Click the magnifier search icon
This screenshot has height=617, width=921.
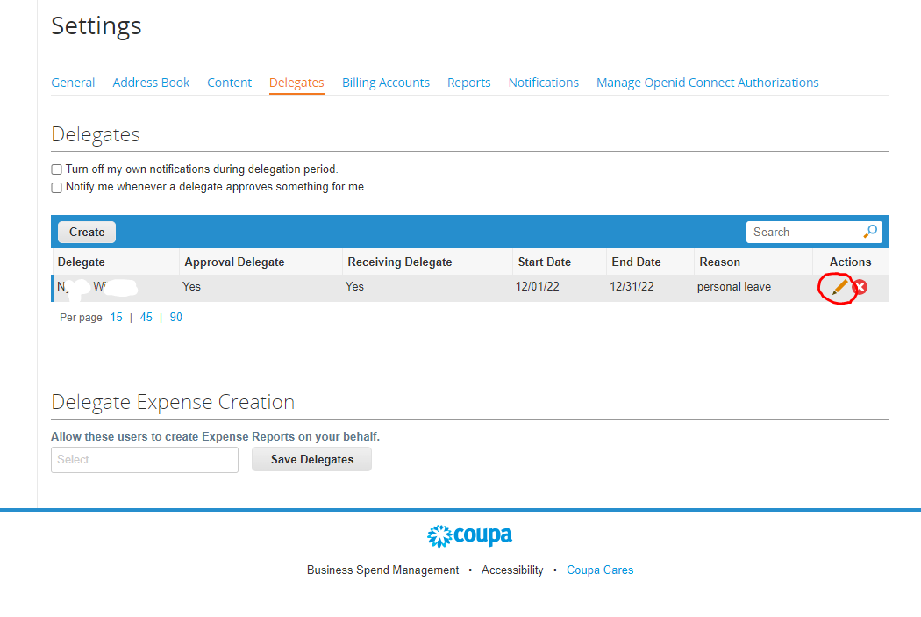(x=870, y=232)
